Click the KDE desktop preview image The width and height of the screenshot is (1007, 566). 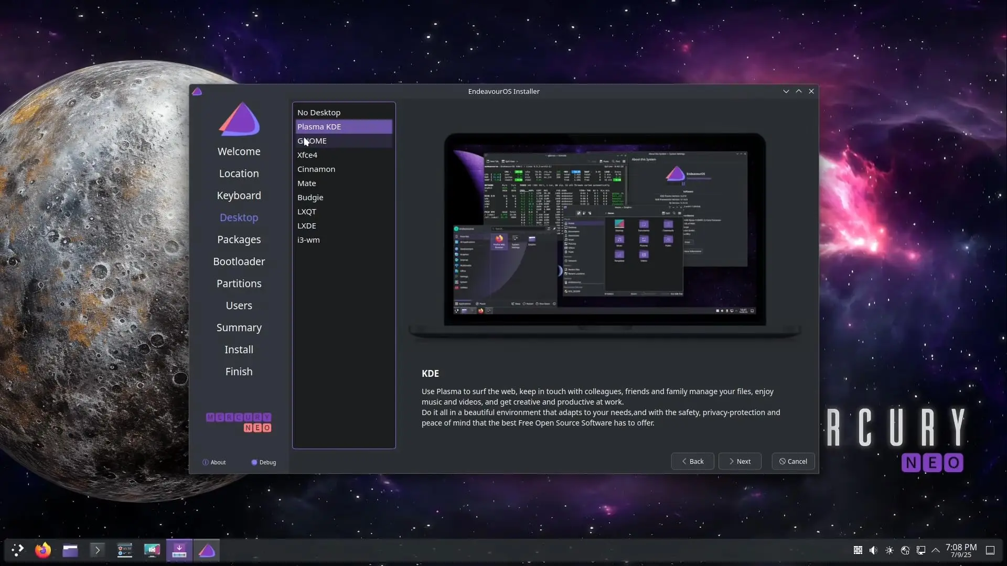605,235
